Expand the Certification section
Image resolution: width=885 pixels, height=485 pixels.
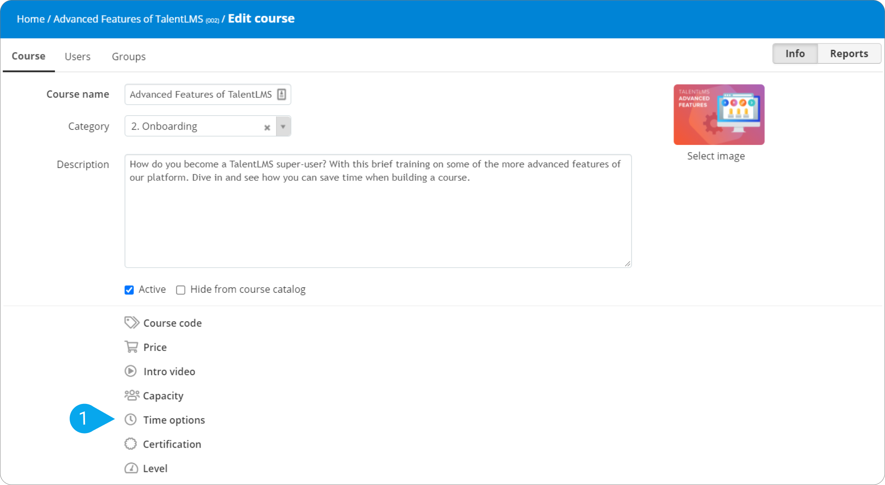pyautogui.click(x=172, y=444)
